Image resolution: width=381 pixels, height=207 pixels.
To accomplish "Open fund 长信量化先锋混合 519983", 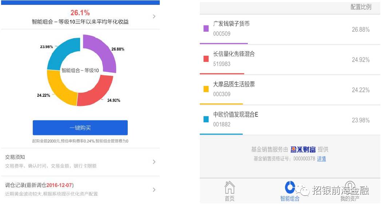I will [x=290, y=59].
